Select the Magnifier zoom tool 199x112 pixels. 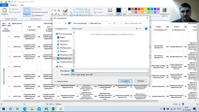59,14
